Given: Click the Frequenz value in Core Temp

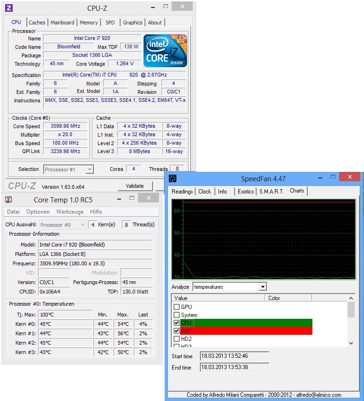Looking at the screenshot, I should (96, 263).
